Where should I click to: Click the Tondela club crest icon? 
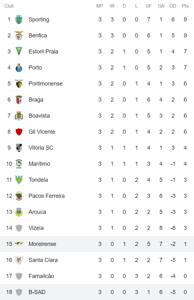19,180
